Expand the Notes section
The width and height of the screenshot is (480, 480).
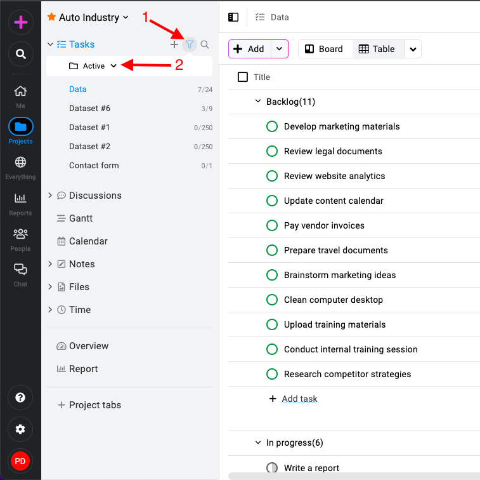(x=50, y=264)
